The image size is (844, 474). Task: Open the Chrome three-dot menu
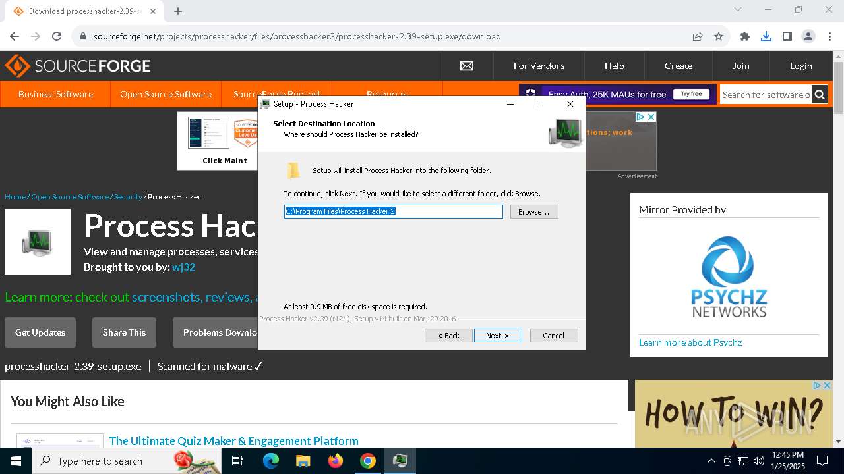click(x=829, y=36)
